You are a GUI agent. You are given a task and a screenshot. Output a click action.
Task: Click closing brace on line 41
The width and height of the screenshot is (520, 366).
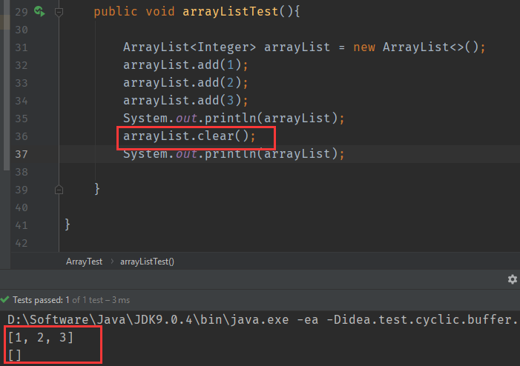68,224
